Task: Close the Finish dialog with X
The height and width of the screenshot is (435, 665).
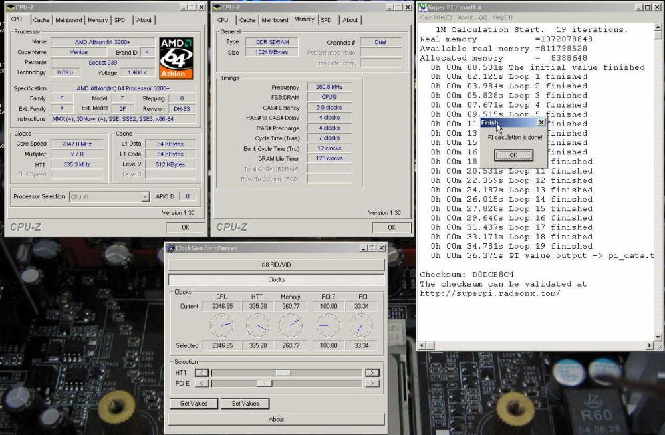Action: coord(541,122)
